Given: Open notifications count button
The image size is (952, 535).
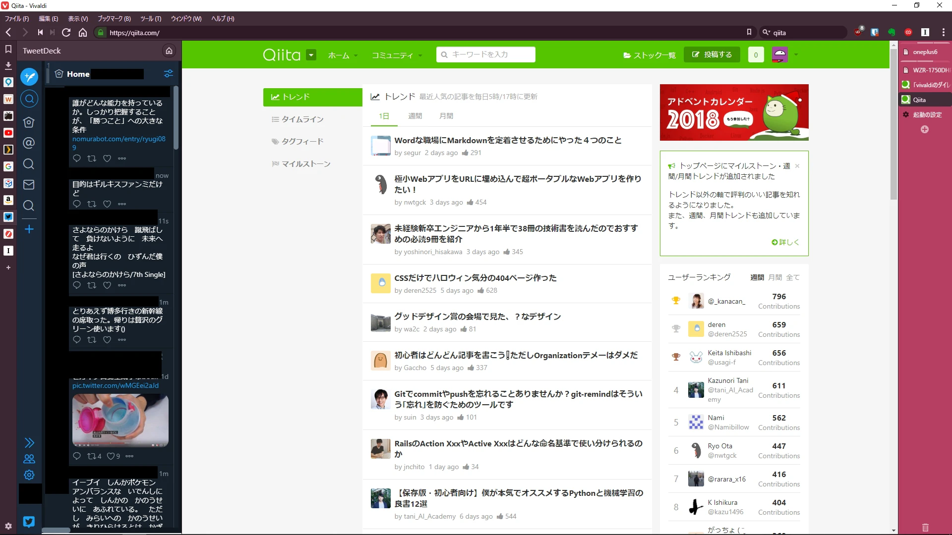Looking at the screenshot, I should click(756, 54).
